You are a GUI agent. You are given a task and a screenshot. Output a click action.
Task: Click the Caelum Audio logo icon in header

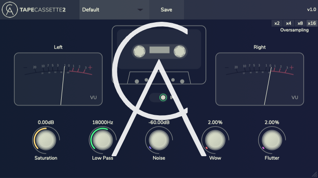click(10, 10)
